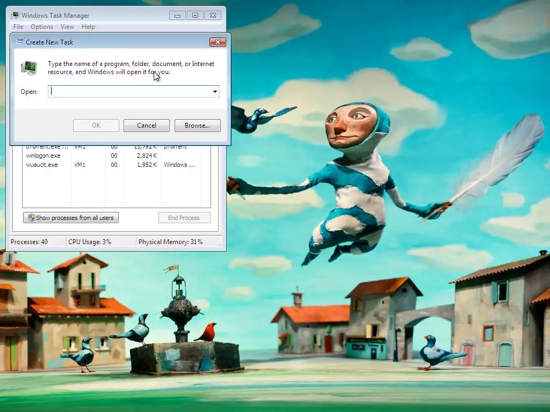
Task: Click the 2,824 K memory value
Action: 147,156
